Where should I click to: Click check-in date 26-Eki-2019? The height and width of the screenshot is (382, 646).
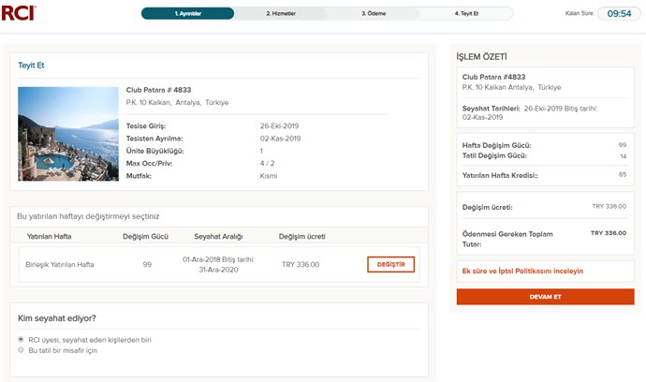tap(279, 126)
